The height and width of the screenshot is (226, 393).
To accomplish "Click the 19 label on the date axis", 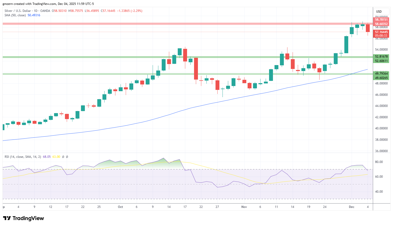I will [x=309, y=207].
